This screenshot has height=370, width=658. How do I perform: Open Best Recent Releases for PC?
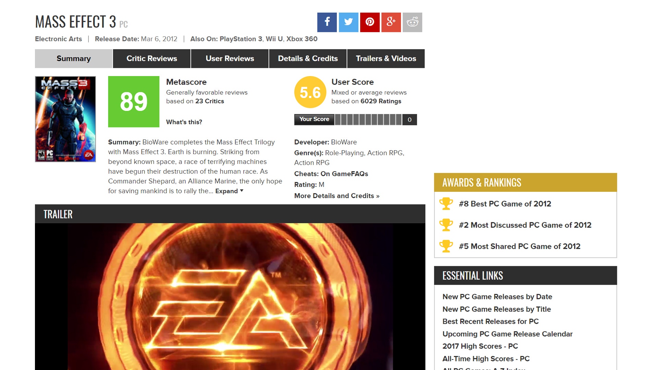coord(490,321)
